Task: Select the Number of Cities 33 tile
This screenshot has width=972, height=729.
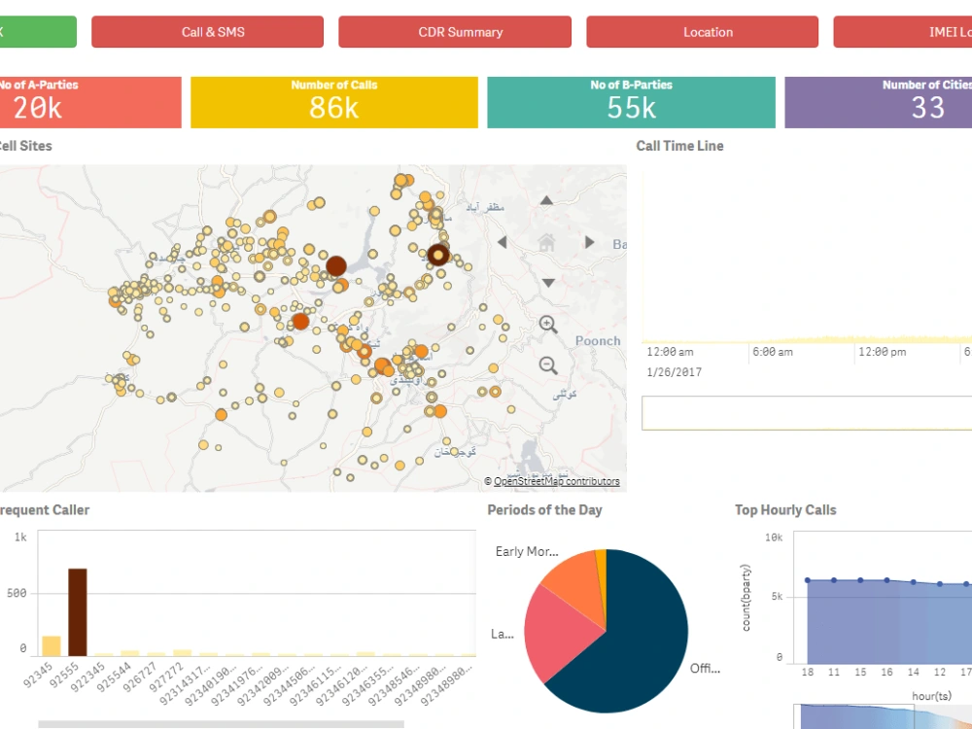Action: coord(879,102)
